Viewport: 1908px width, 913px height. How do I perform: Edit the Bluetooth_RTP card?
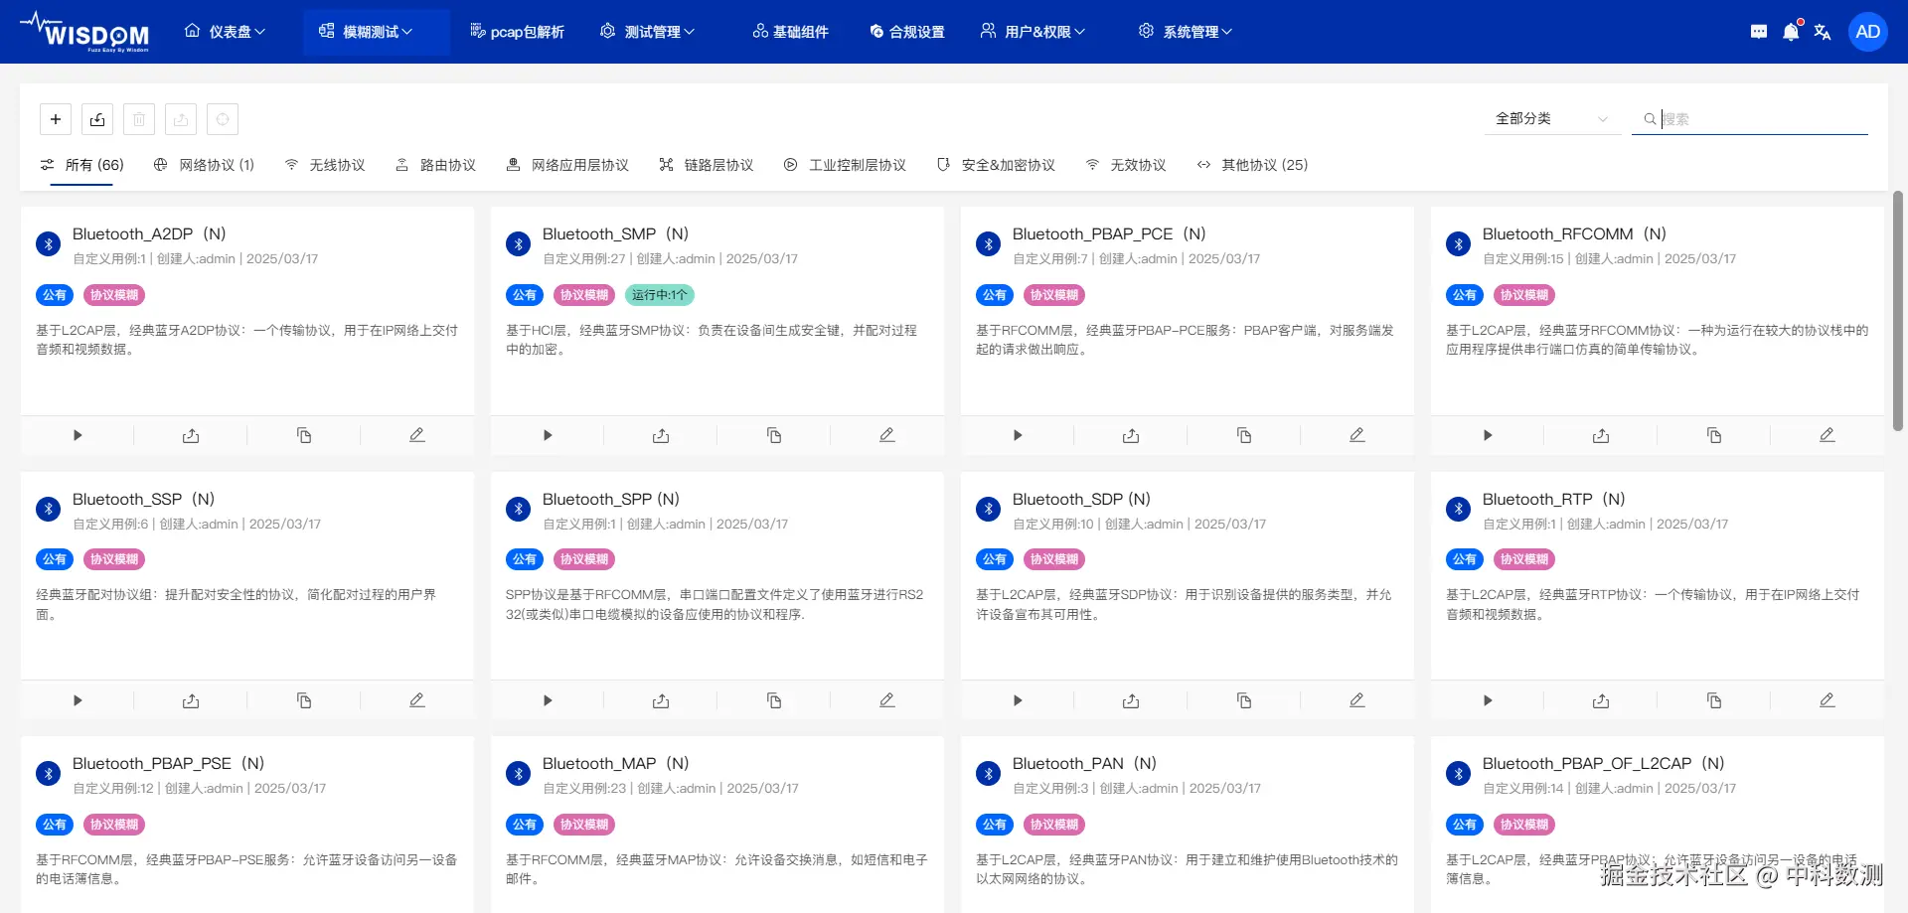click(x=1828, y=700)
